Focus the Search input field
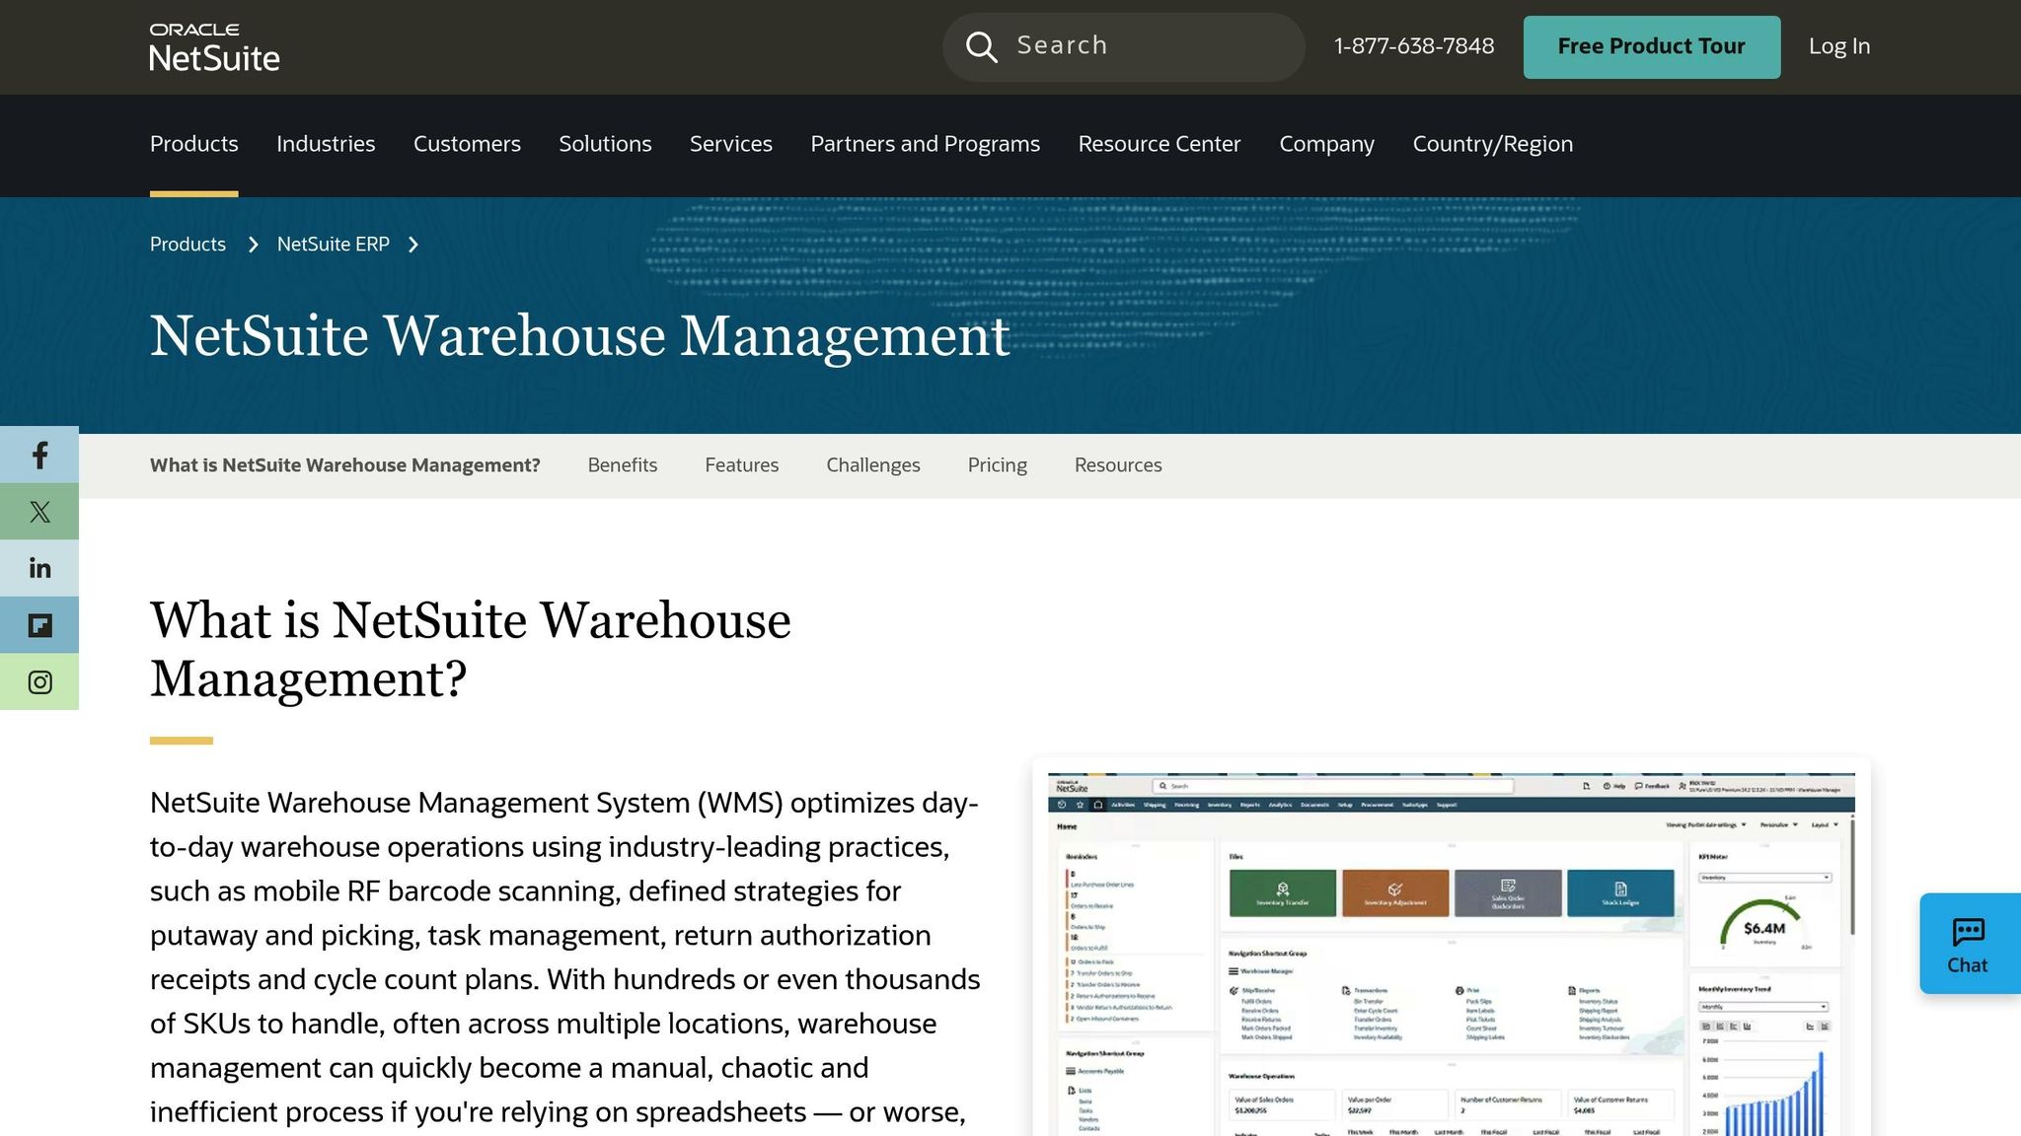 point(1123,46)
